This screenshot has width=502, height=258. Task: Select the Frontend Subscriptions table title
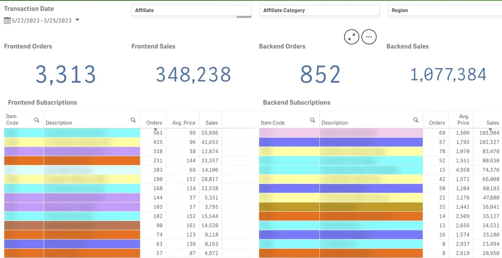pyautogui.click(x=42, y=102)
